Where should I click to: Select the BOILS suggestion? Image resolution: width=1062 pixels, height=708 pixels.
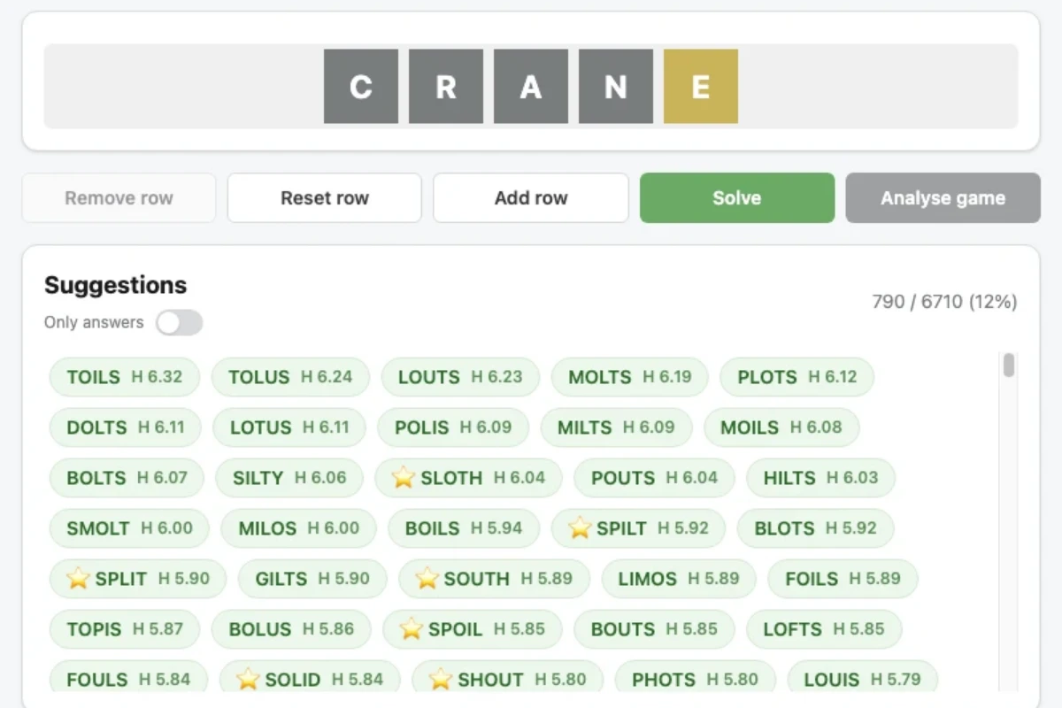[464, 528]
